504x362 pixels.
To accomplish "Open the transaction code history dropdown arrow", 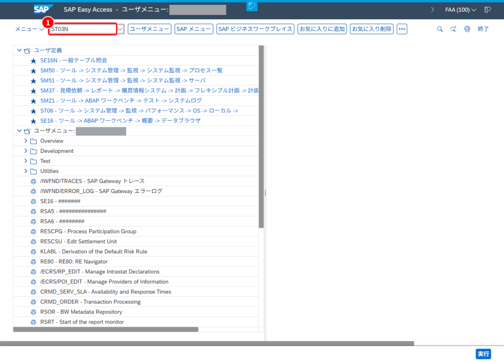I will 120,29.
